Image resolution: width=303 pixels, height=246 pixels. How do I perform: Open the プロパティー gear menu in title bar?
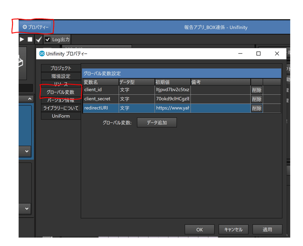(x=35, y=27)
